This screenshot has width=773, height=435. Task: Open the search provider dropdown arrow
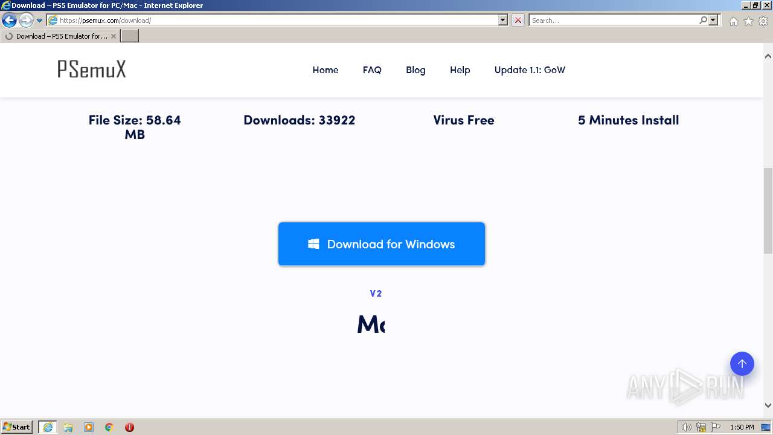[713, 20]
